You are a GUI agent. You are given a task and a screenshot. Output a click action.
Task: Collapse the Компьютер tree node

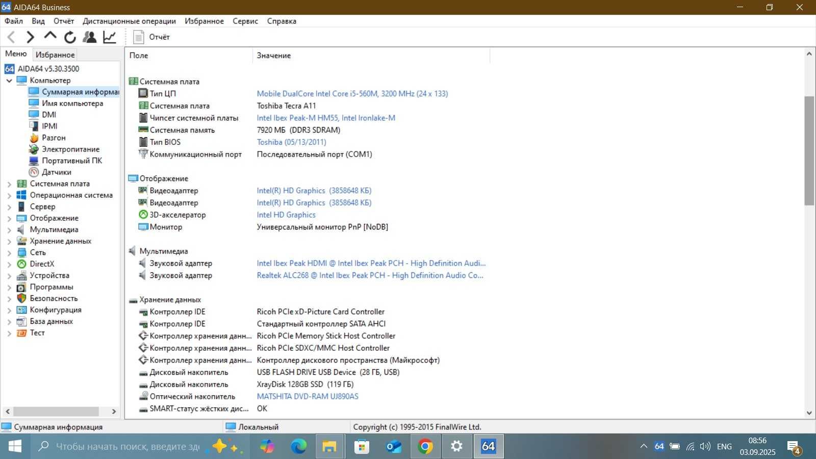pos(9,81)
